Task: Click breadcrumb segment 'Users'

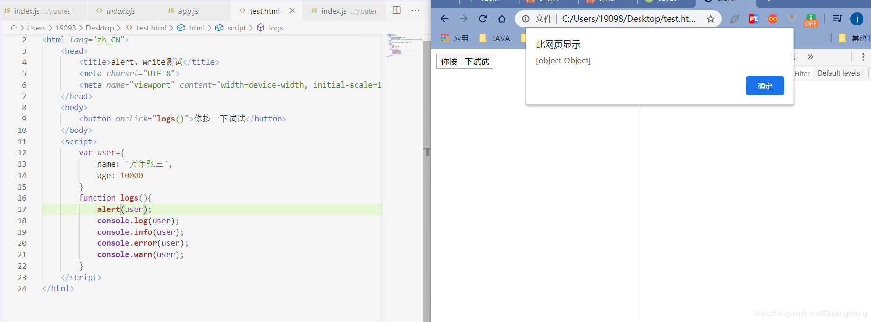Action: (36, 28)
